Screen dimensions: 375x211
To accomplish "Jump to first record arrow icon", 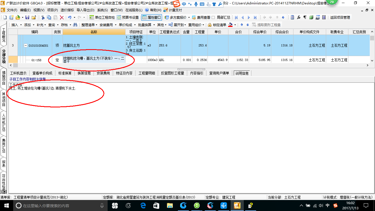I will click(x=236, y=17).
